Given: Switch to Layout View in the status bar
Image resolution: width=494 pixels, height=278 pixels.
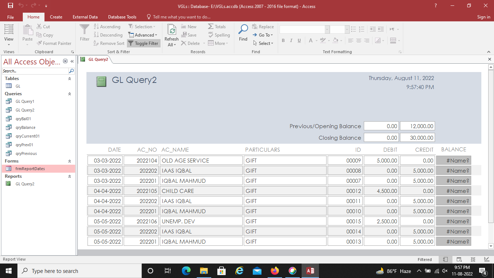Looking at the screenshot, I should 473,260.
